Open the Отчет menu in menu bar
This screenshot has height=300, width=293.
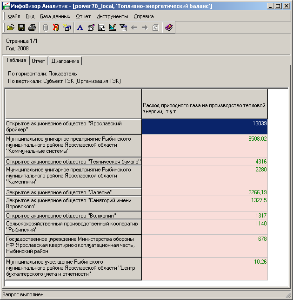[83, 16]
